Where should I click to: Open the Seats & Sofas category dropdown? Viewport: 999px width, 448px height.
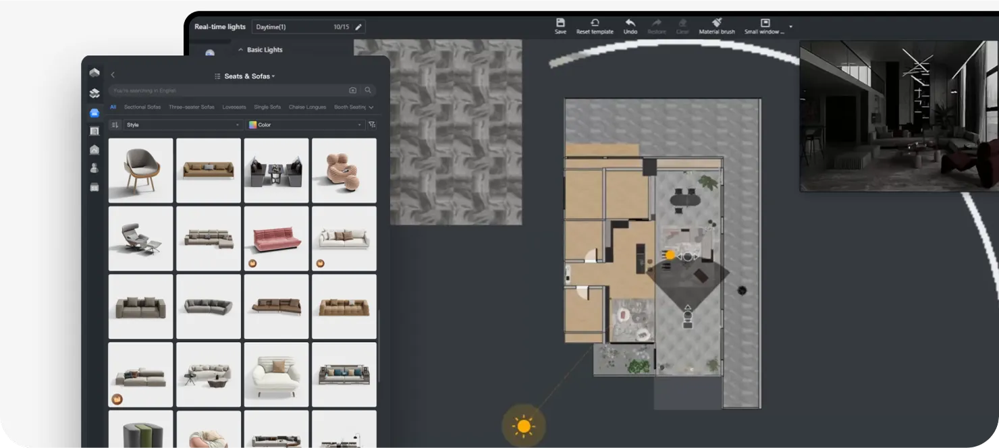245,76
